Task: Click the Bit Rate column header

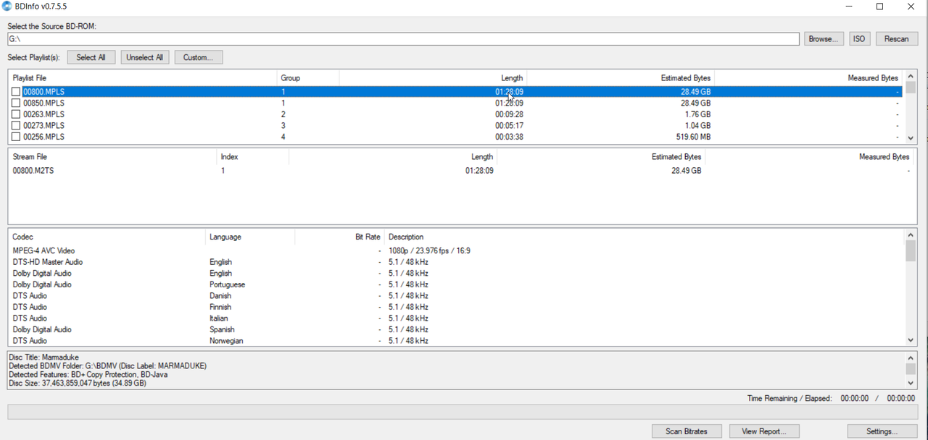Action: tap(339, 237)
